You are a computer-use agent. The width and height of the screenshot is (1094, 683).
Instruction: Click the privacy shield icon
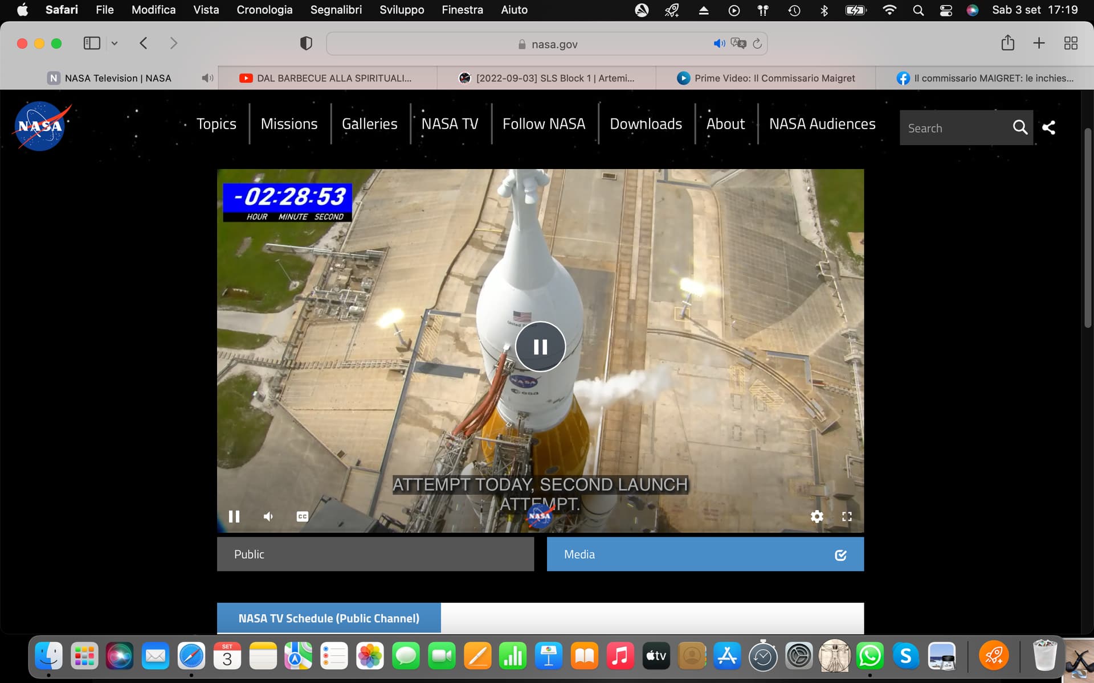pos(306,43)
